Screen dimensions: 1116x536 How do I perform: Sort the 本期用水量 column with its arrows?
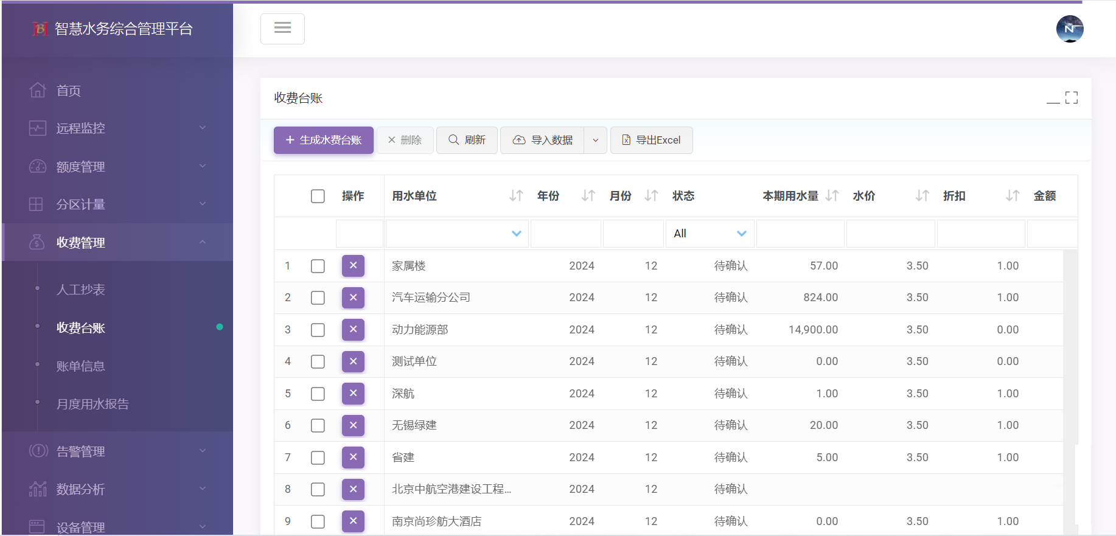(832, 196)
